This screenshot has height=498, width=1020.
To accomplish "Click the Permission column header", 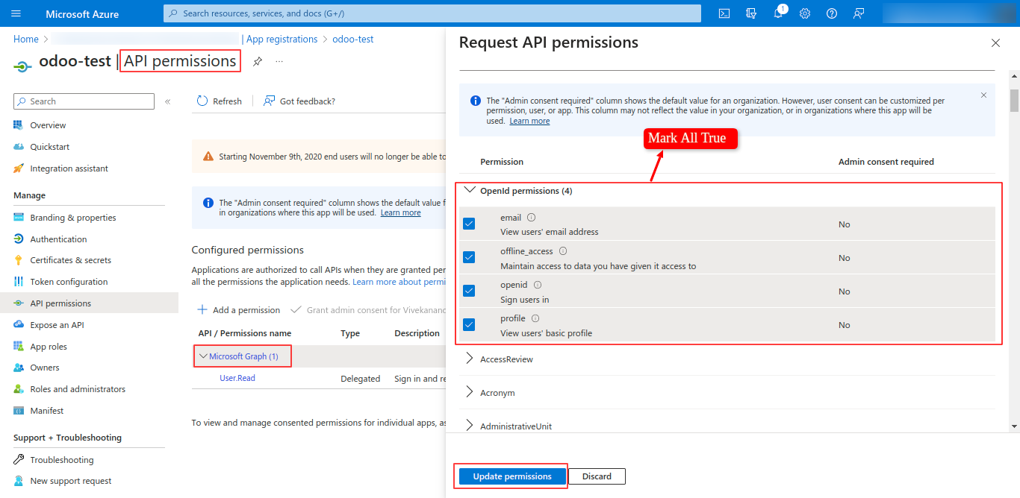I will [x=502, y=162].
